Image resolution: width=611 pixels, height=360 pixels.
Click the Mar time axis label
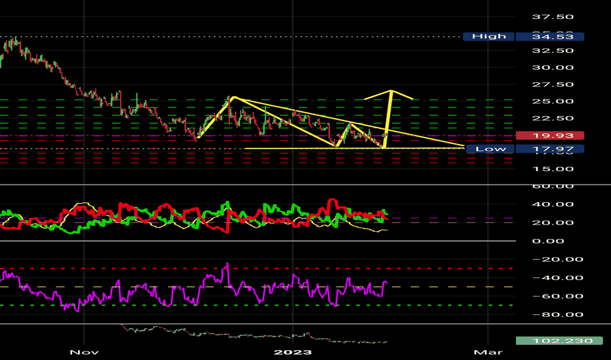coord(488,352)
